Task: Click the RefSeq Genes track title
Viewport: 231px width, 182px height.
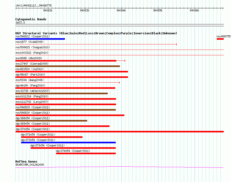Action: (26, 161)
